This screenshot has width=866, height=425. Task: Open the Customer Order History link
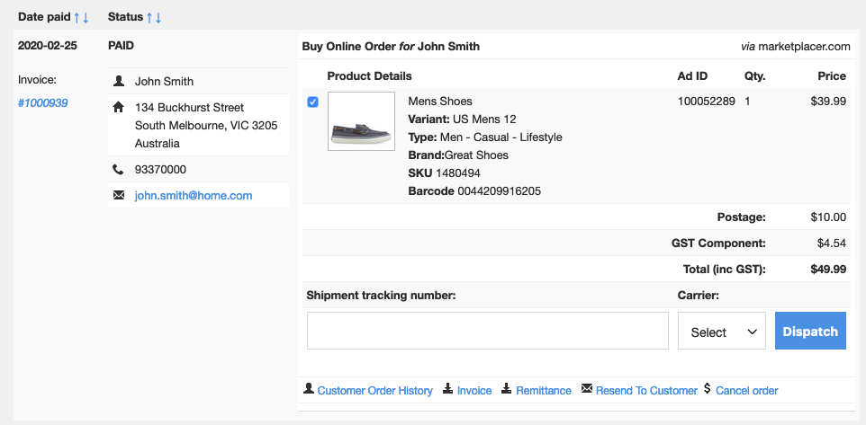coord(374,390)
